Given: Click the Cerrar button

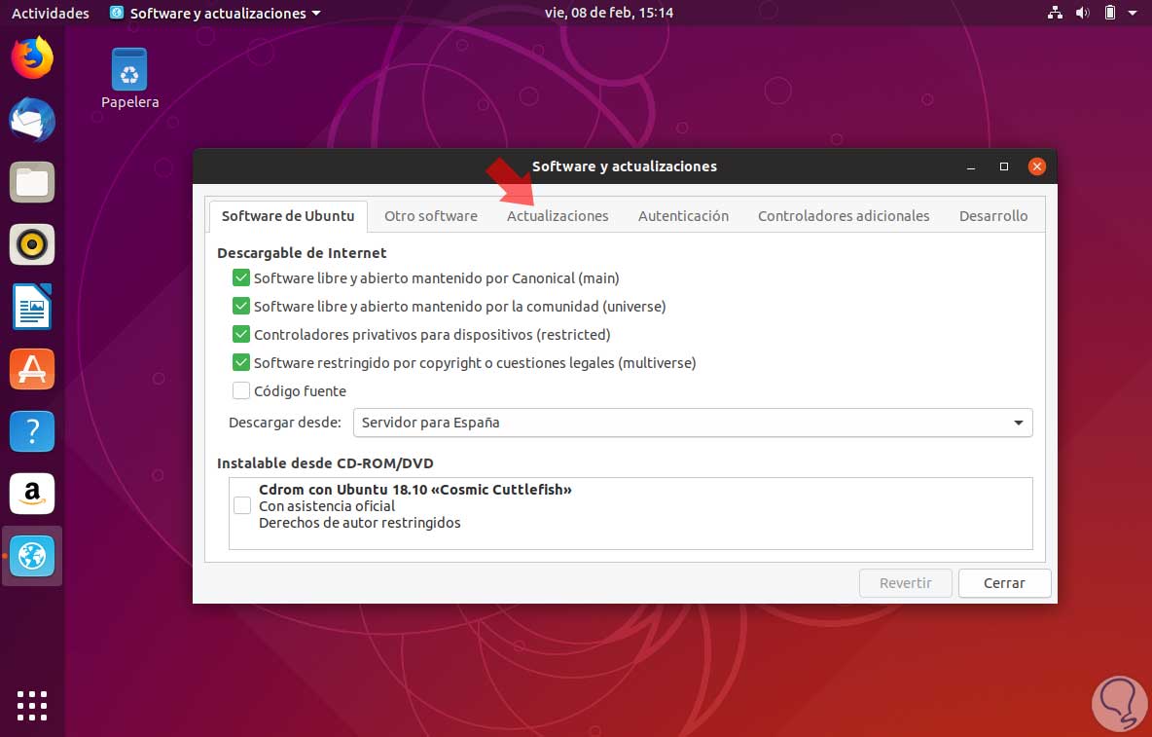Looking at the screenshot, I should 1004,583.
